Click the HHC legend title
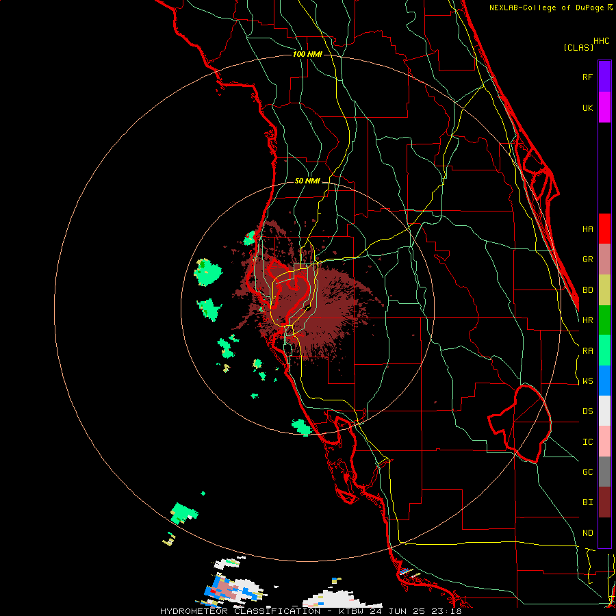 [602, 41]
